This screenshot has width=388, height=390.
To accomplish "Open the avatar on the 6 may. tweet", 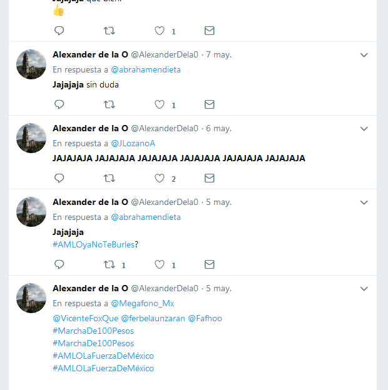I will click(x=31, y=138).
